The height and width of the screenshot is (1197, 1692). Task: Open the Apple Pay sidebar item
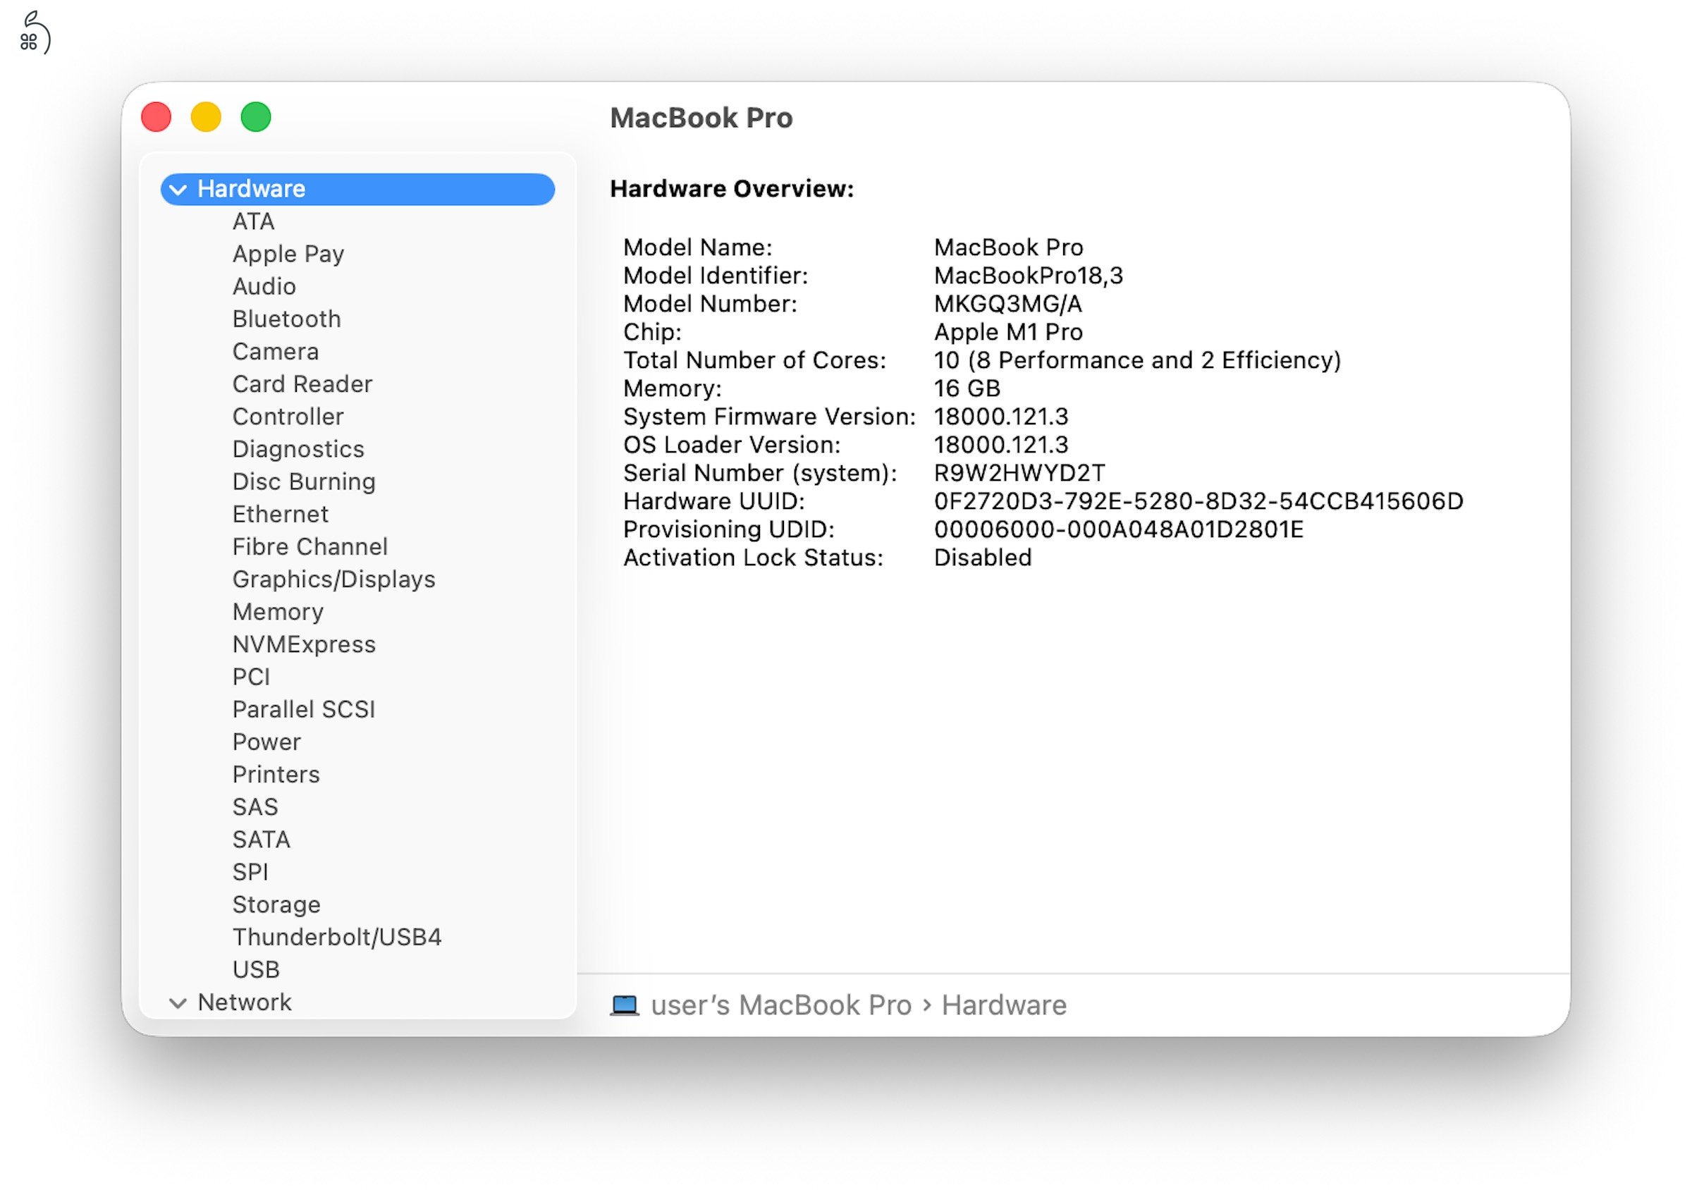pos(288,254)
